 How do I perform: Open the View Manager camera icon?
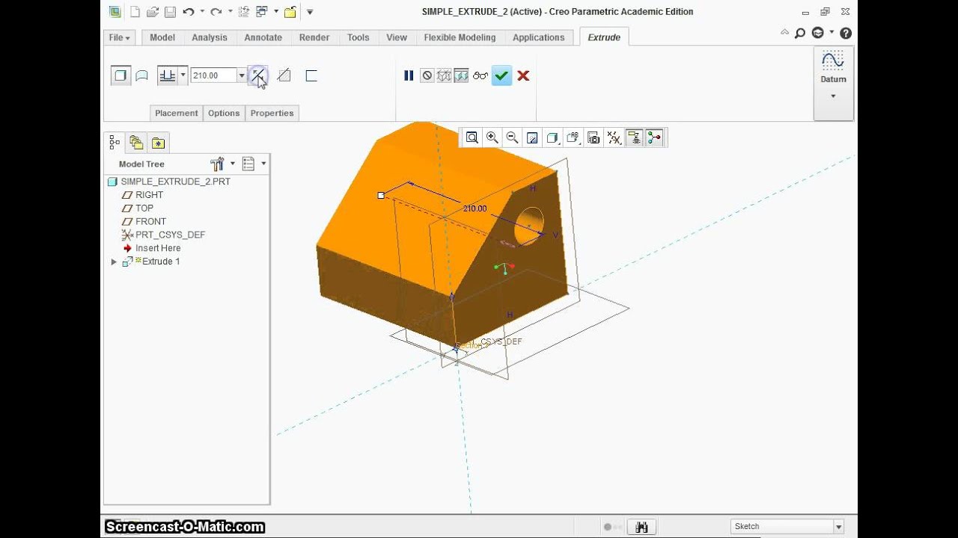pyautogui.click(x=594, y=137)
